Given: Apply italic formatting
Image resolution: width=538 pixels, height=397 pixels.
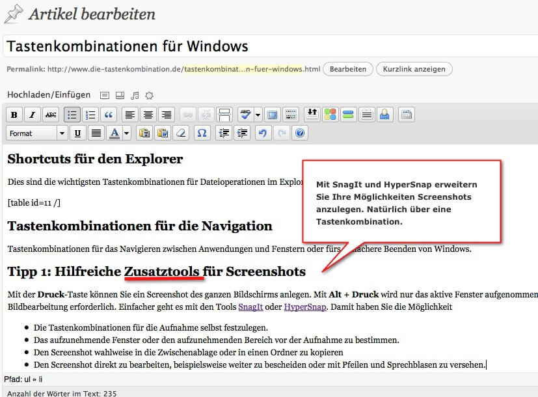Looking at the screenshot, I should tap(33, 115).
